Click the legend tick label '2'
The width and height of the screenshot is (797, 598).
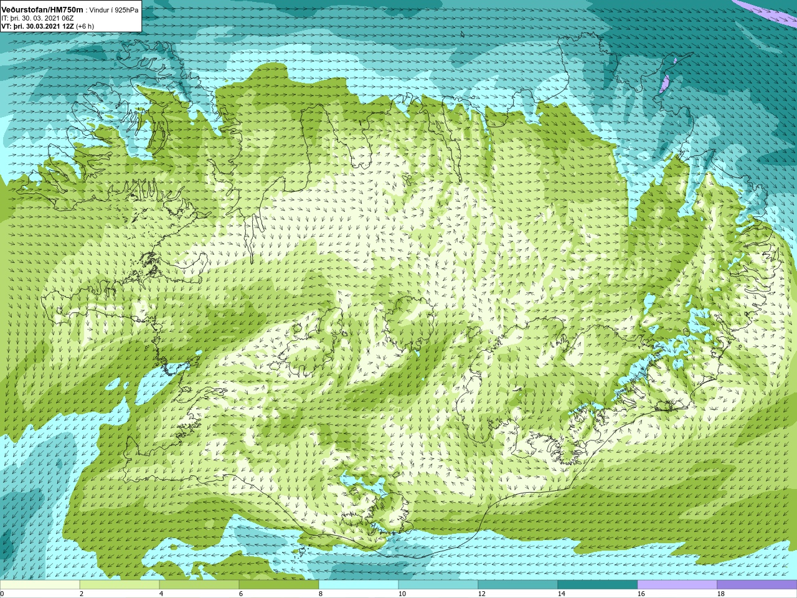pos(82,594)
